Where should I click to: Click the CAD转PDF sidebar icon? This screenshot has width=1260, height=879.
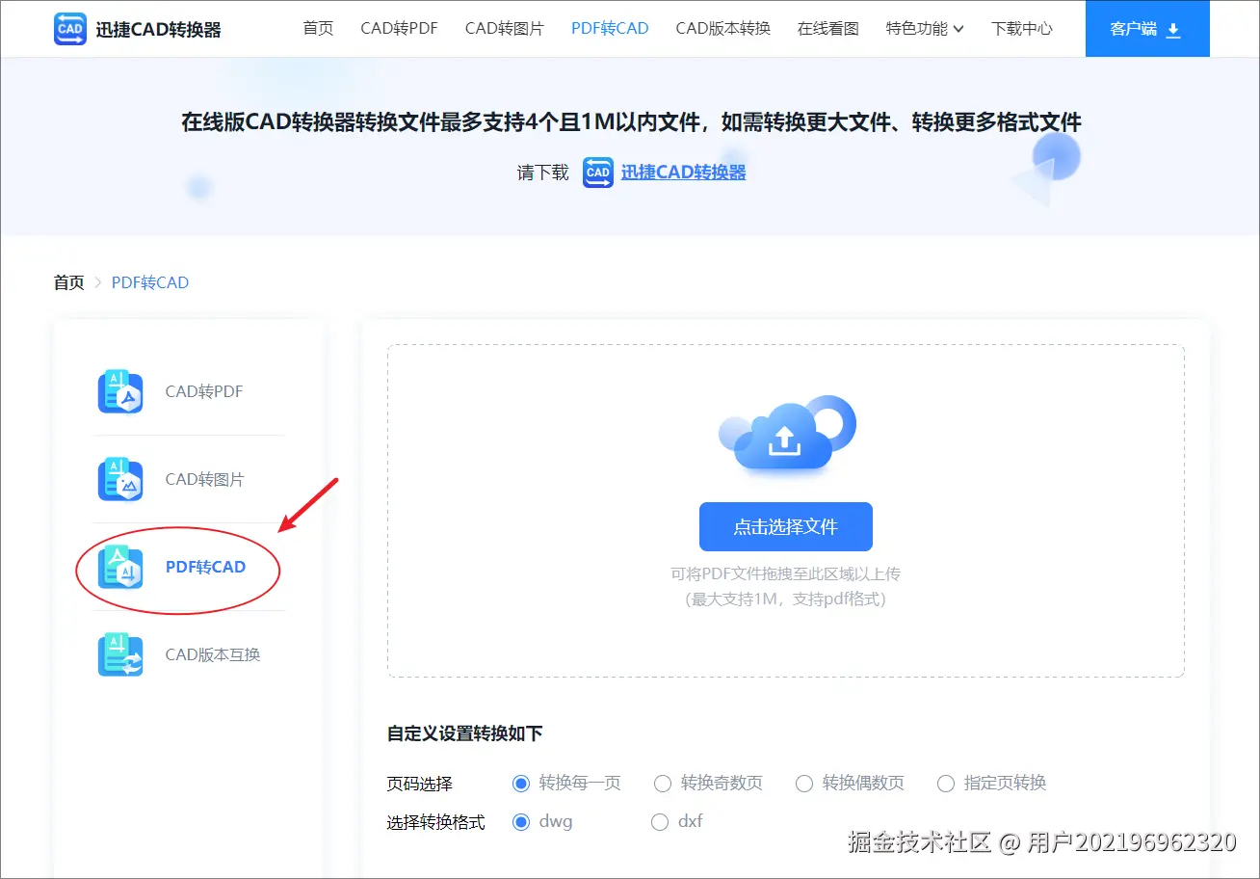[x=120, y=392]
